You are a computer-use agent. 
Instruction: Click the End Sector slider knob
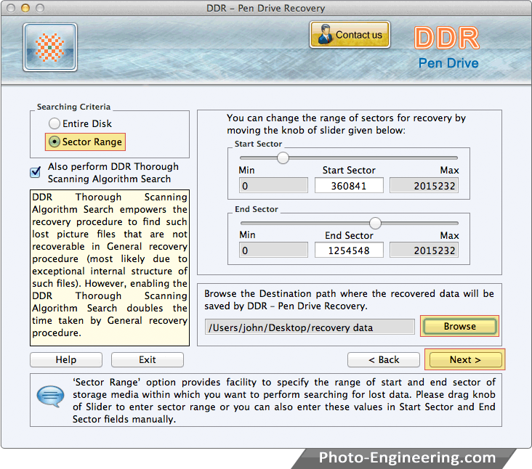pyautogui.click(x=375, y=223)
